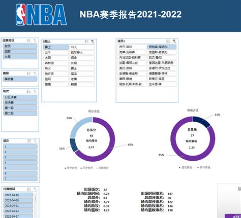The height and width of the screenshot is (218, 241).
Task: Toggle 分区决赛 round filter
Action: tap(20, 97)
